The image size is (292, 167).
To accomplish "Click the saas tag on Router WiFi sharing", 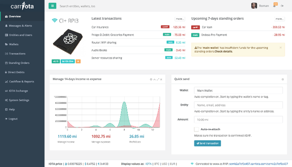I will pos(170,42).
